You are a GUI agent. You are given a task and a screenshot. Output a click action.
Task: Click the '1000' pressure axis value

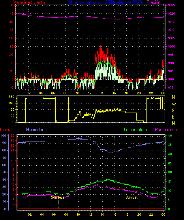click(x=171, y=46)
